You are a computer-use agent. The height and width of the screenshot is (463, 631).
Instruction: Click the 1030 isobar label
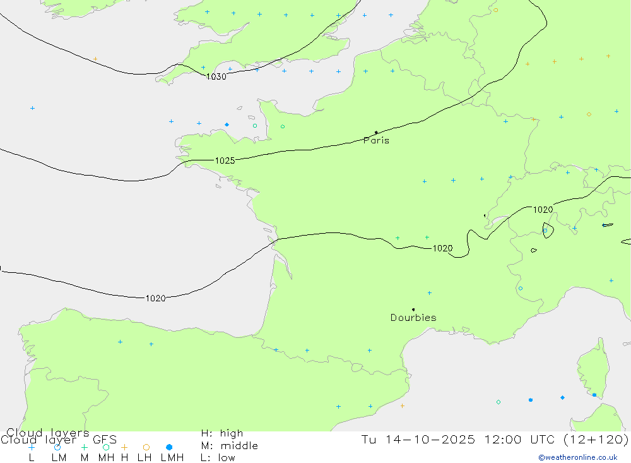[216, 76]
